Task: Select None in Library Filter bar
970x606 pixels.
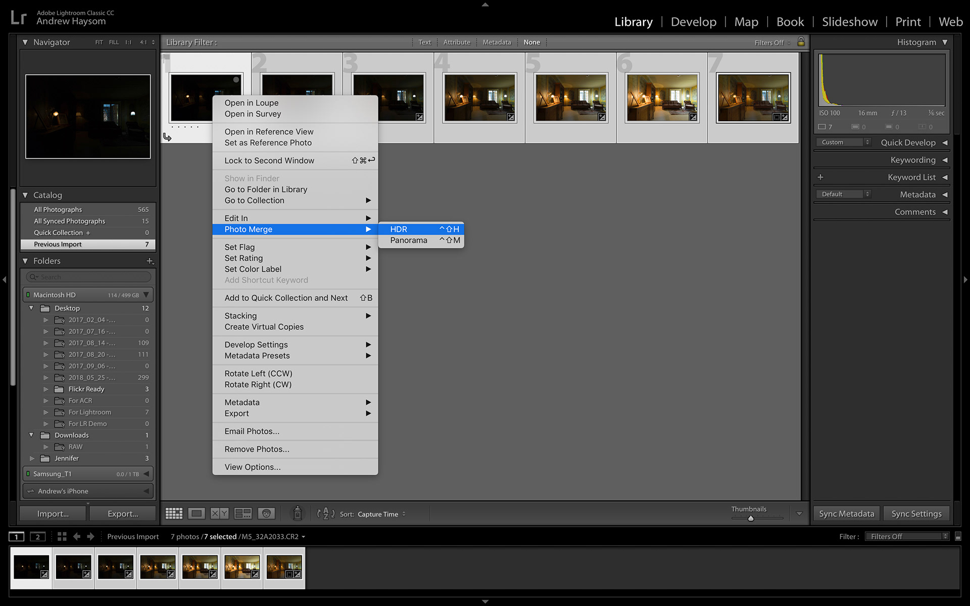Action: (531, 42)
